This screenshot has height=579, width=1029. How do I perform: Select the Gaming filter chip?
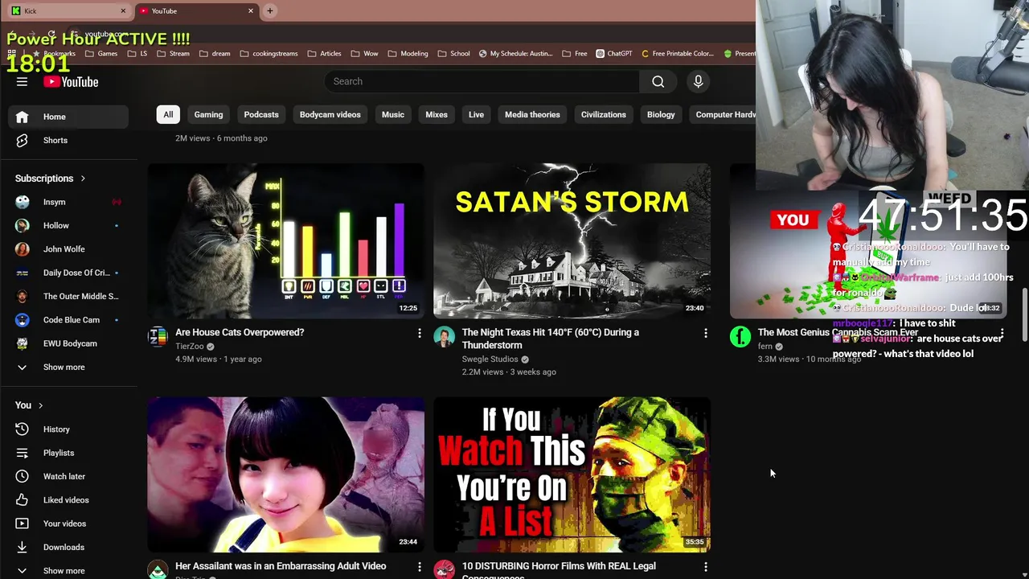(208, 114)
